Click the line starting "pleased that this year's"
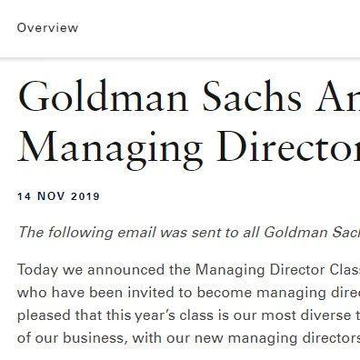 click(x=188, y=315)
